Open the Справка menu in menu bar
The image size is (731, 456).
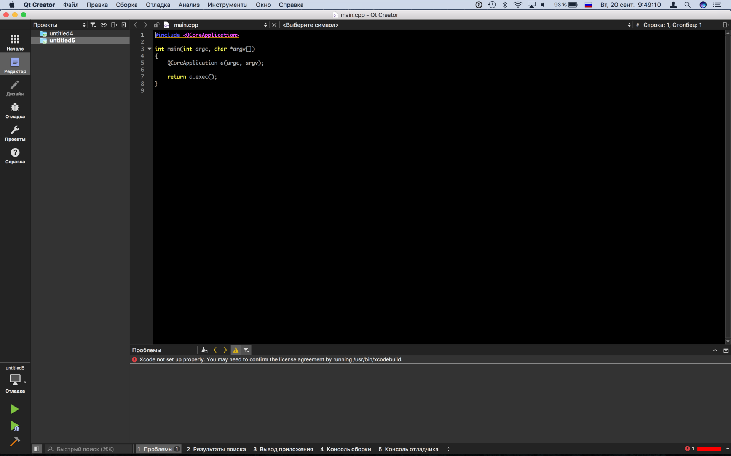[x=291, y=5]
